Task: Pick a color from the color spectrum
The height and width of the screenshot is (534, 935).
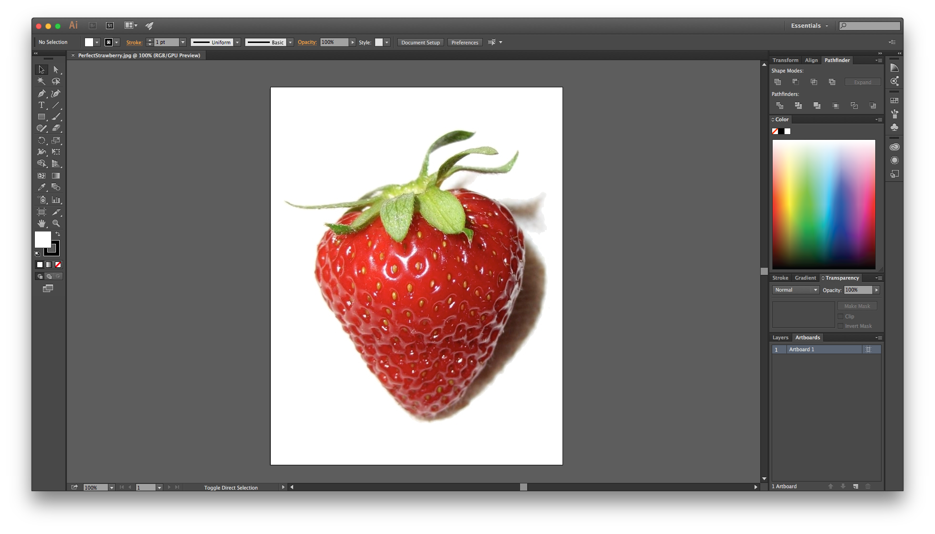Action: [x=824, y=203]
